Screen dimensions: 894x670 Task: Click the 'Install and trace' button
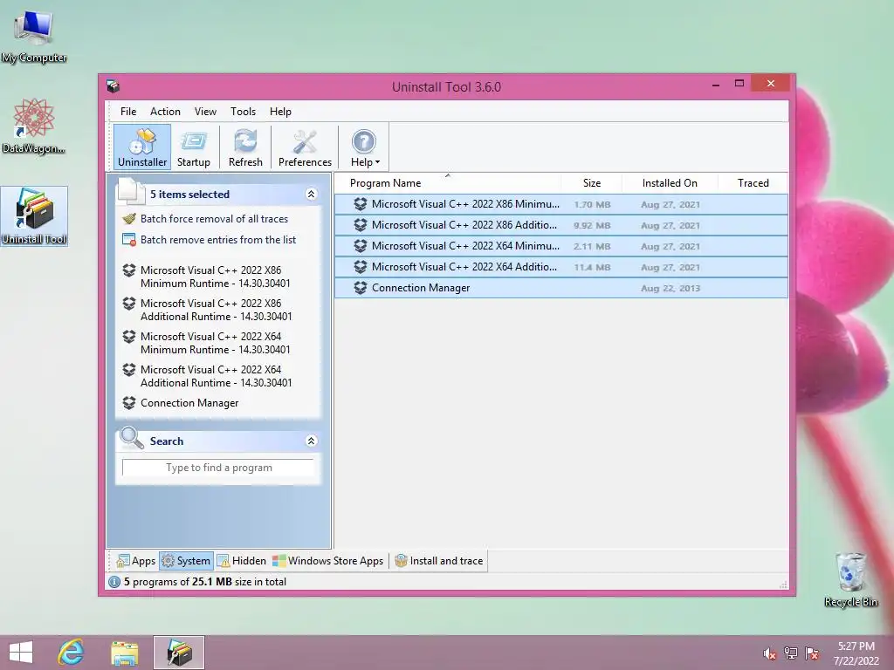pyautogui.click(x=439, y=561)
